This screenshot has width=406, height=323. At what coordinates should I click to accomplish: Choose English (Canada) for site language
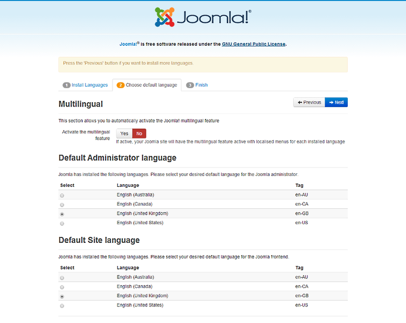62,287
